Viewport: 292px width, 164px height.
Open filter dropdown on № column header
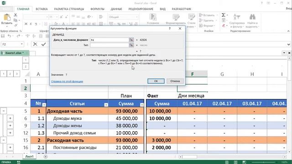(x=44, y=105)
